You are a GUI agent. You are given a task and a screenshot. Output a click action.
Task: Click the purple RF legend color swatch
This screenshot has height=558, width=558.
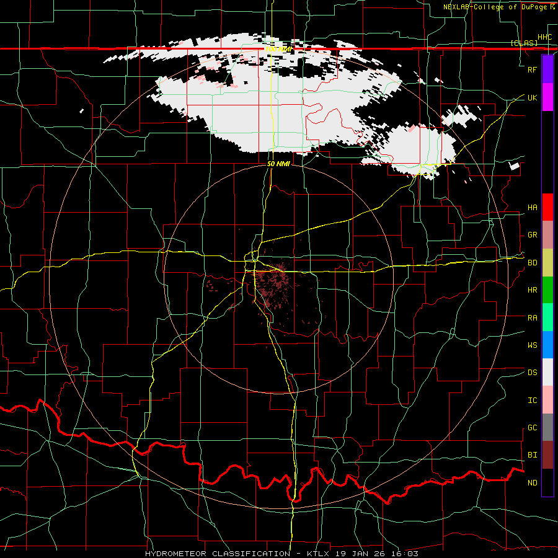(x=547, y=69)
